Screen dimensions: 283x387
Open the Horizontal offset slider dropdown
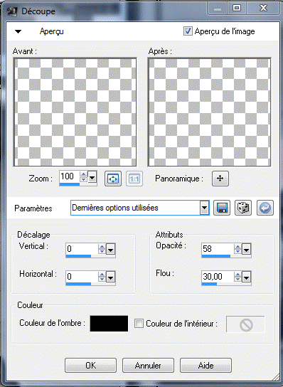click(110, 277)
